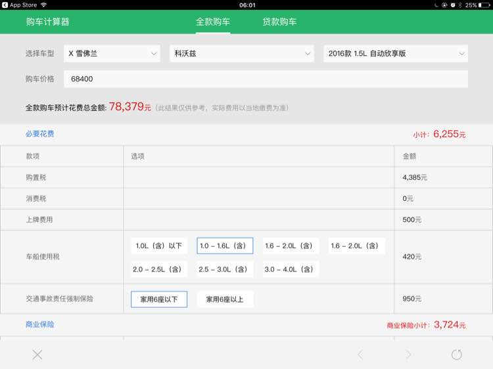
Task: Click the 消费税 row label
Action: pos(36,198)
